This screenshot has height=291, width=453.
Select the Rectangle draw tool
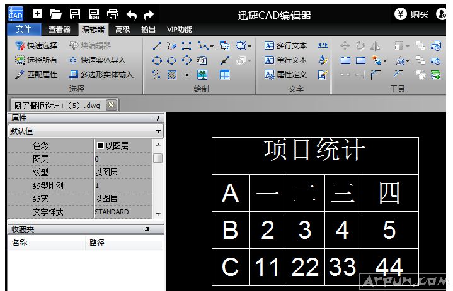pos(186,45)
